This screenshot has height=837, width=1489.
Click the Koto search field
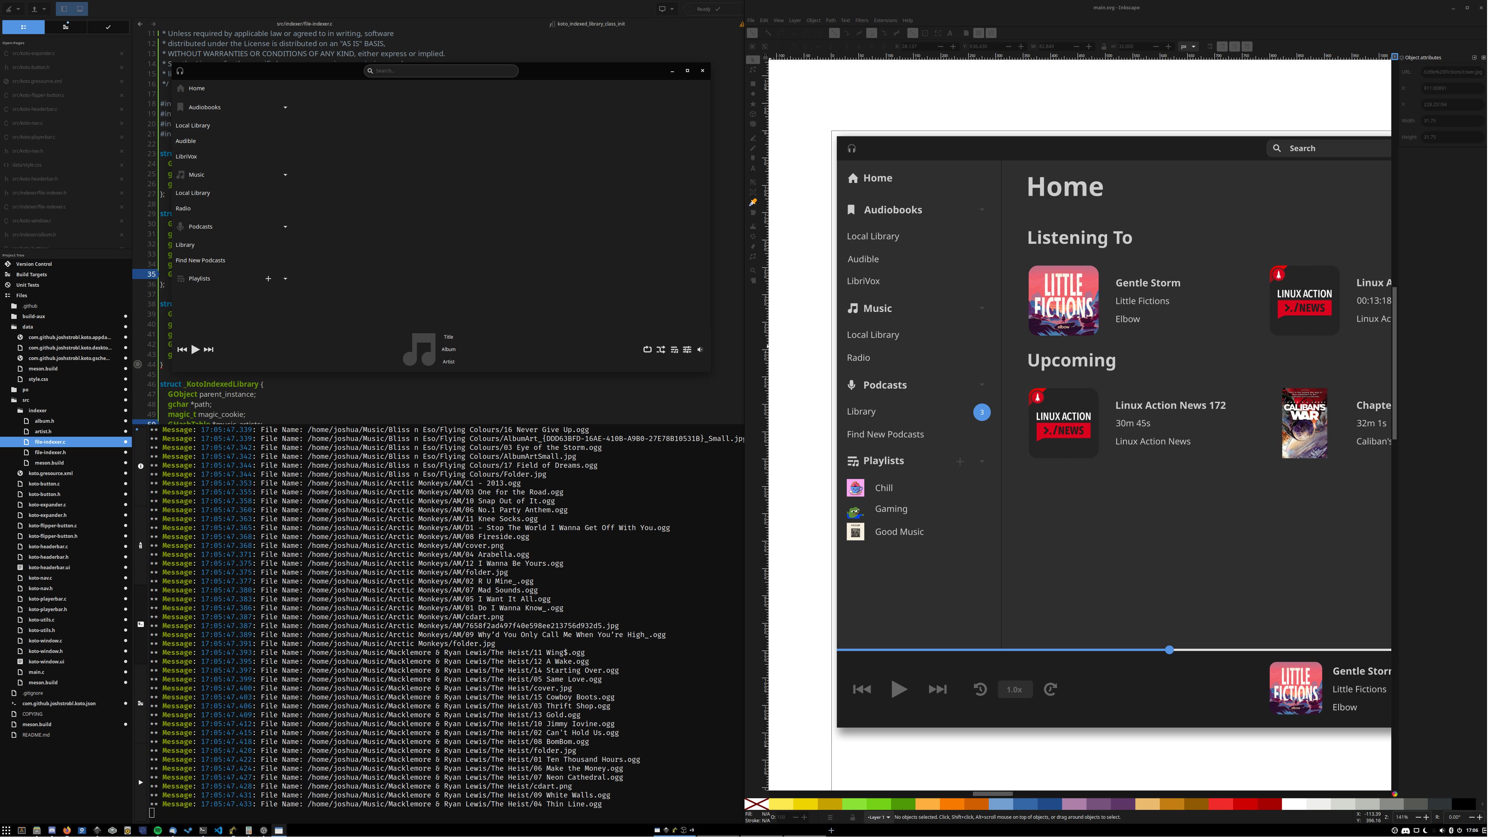441,71
